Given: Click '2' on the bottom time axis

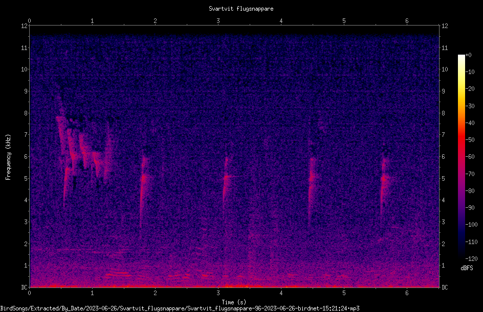Looking at the screenshot, I should tap(155, 293).
